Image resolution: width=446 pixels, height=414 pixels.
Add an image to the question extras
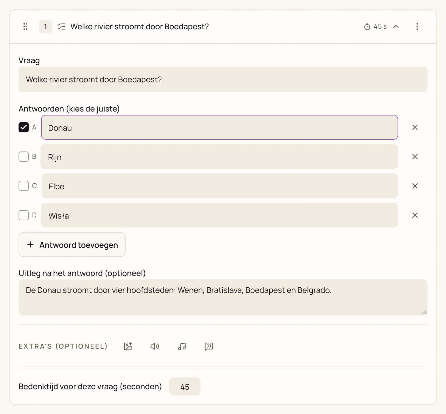(x=128, y=347)
